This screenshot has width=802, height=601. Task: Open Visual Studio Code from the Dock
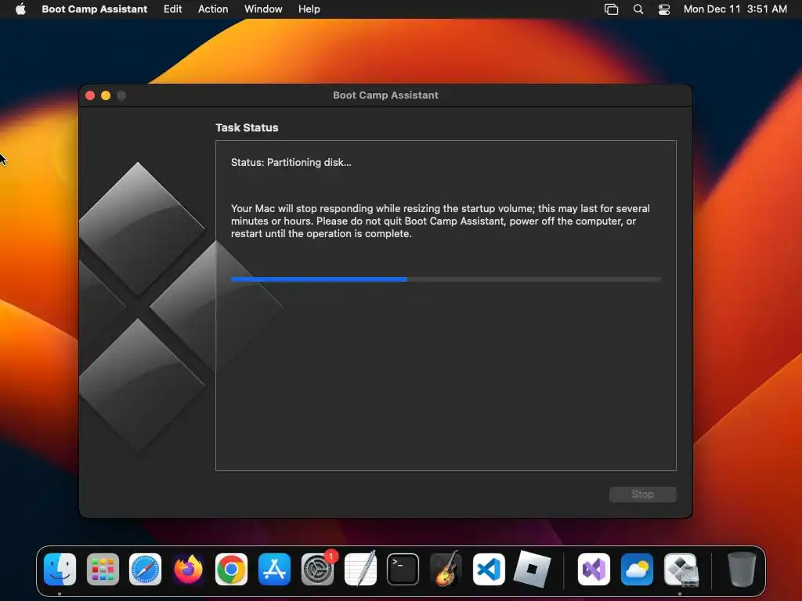[x=489, y=570]
